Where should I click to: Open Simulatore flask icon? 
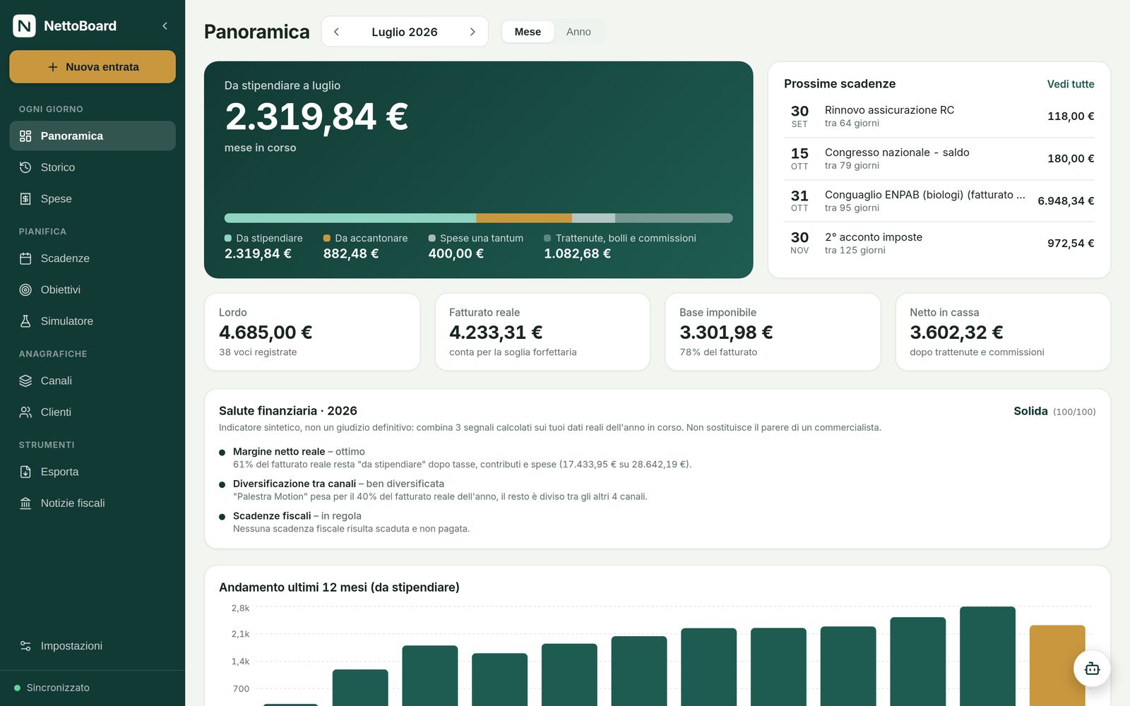point(25,321)
